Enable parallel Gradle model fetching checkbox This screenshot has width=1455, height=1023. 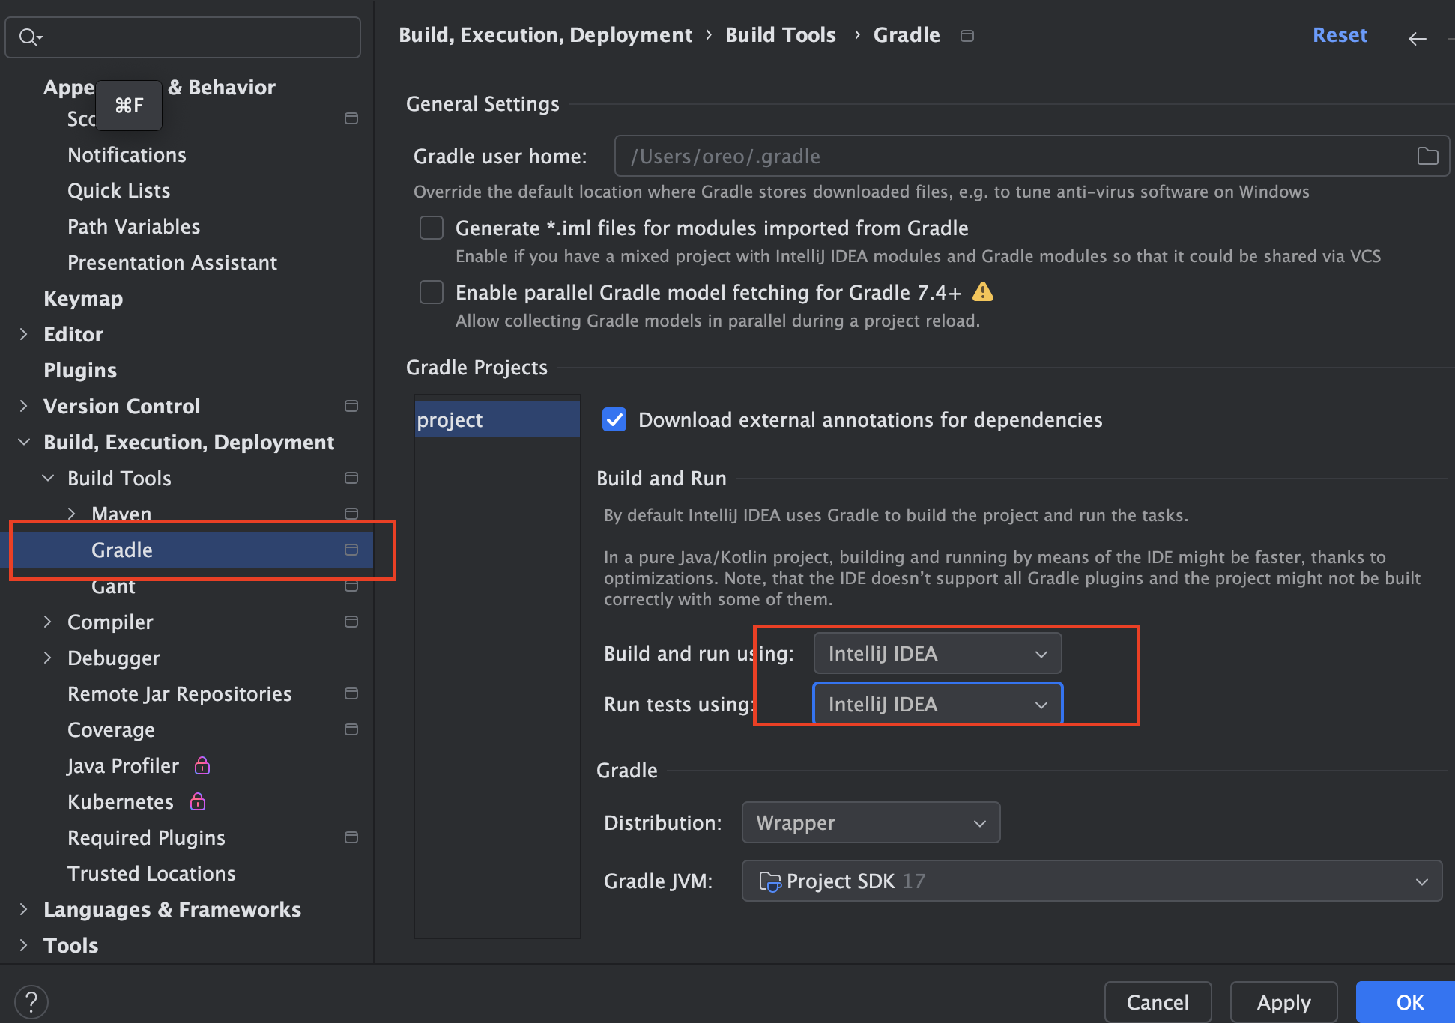tap(432, 292)
